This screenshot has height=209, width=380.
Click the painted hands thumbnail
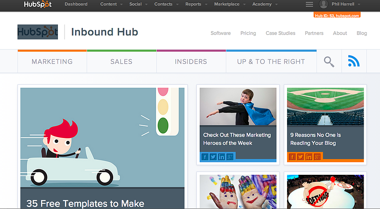point(238,192)
